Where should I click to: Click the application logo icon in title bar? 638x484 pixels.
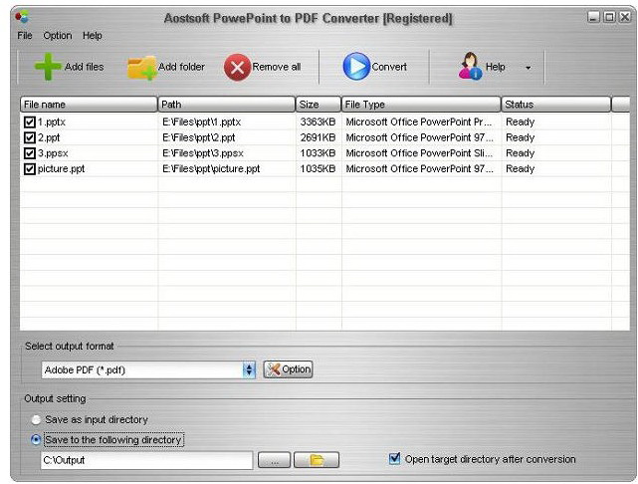coord(22,17)
